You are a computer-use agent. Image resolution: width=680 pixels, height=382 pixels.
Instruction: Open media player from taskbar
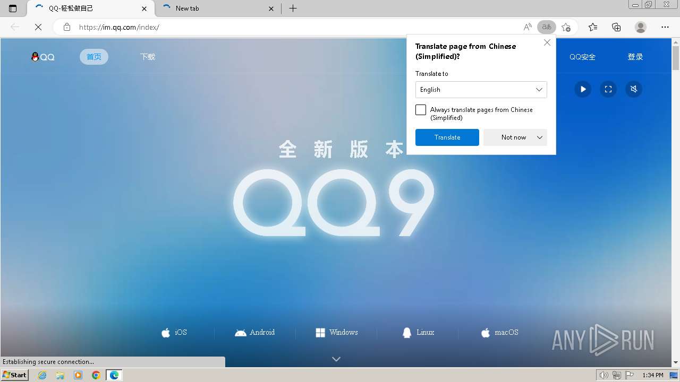click(78, 375)
